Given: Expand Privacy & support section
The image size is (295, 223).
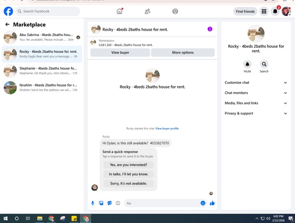Looking at the screenshot, I should click(255, 113).
